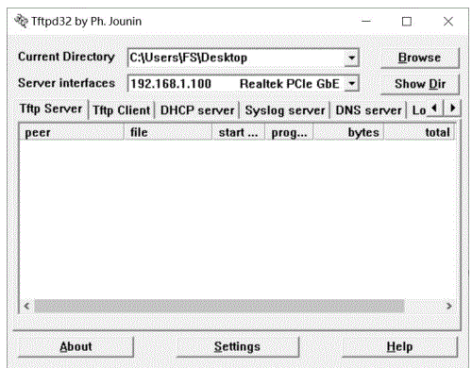Click the horizontal scrollbar thumb
This screenshot has height=368, width=472.
click(219, 306)
